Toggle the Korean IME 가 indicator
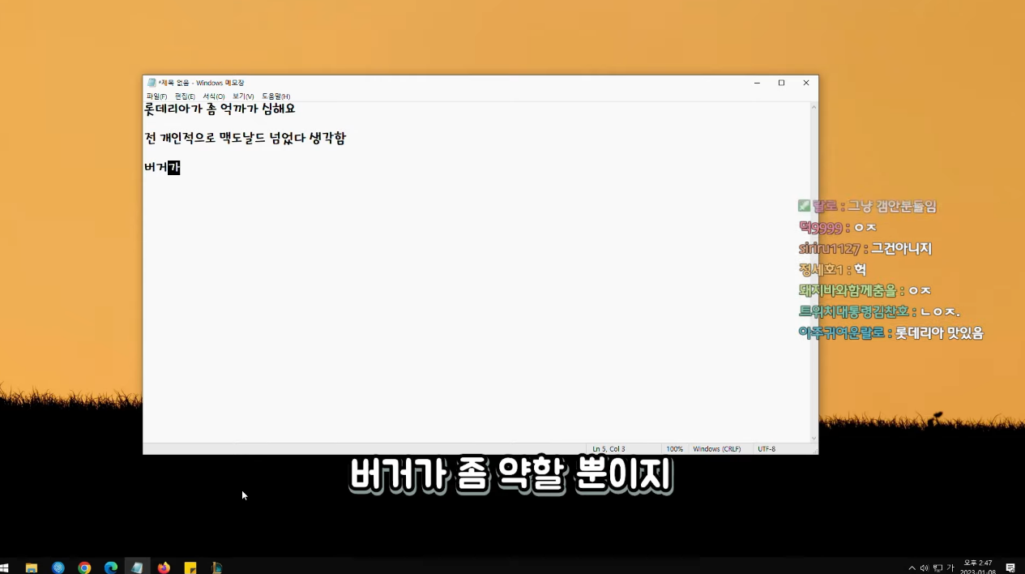This screenshot has width=1025, height=574. (950, 568)
